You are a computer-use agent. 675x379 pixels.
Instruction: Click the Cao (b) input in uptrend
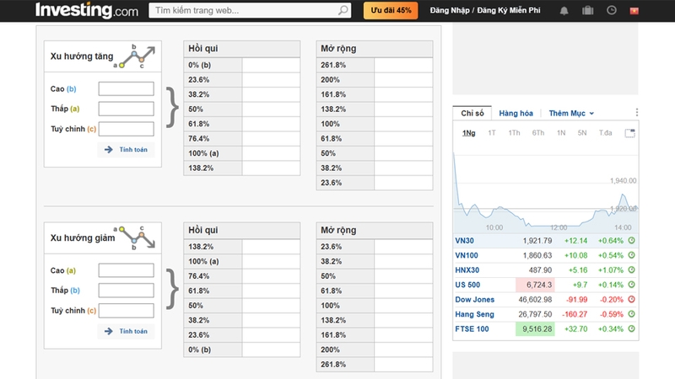coord(126,89)
